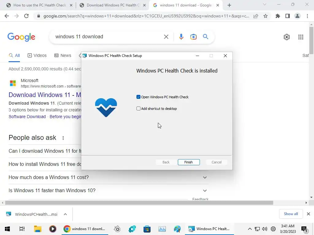Switch to Download Windows PC Health tab
This screenshot has height=235, width=314.
113,5
